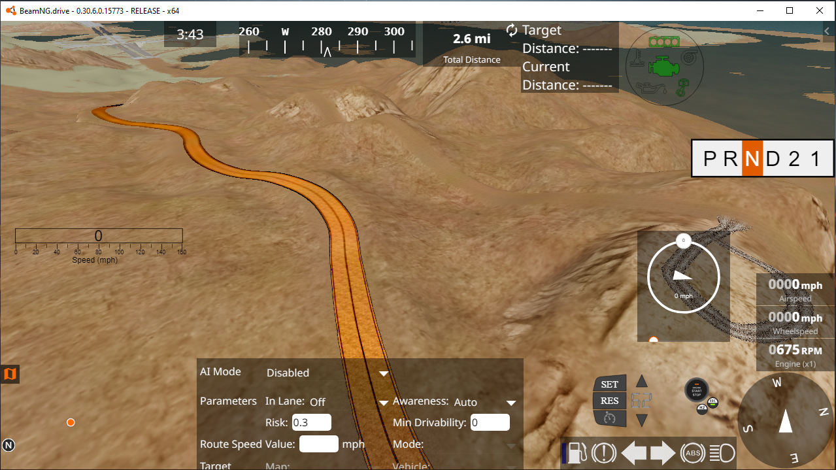Click the circled N icon at bottom left
The image size is (836, 470).
(8, 445)
